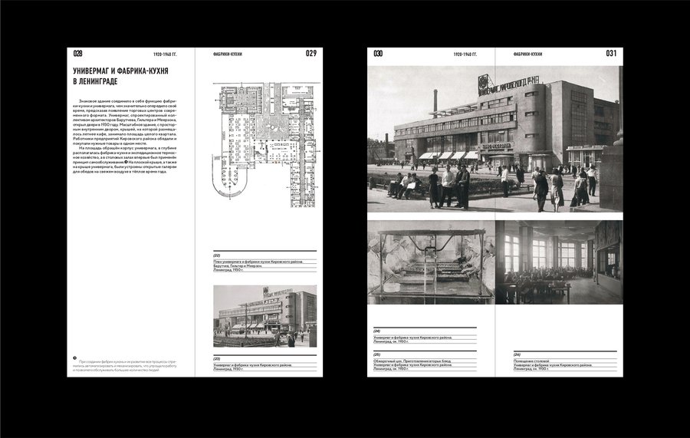
Task: Click the title line 'В ЛЕНИНГРАДЕ'
Action: (x=95, y=82)
